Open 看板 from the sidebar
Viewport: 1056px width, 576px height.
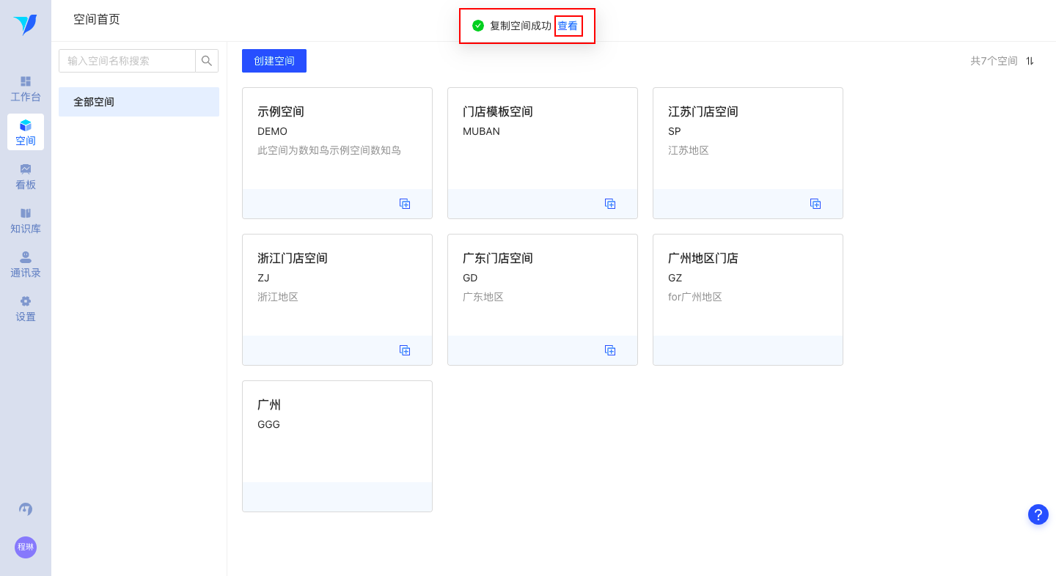26,177
